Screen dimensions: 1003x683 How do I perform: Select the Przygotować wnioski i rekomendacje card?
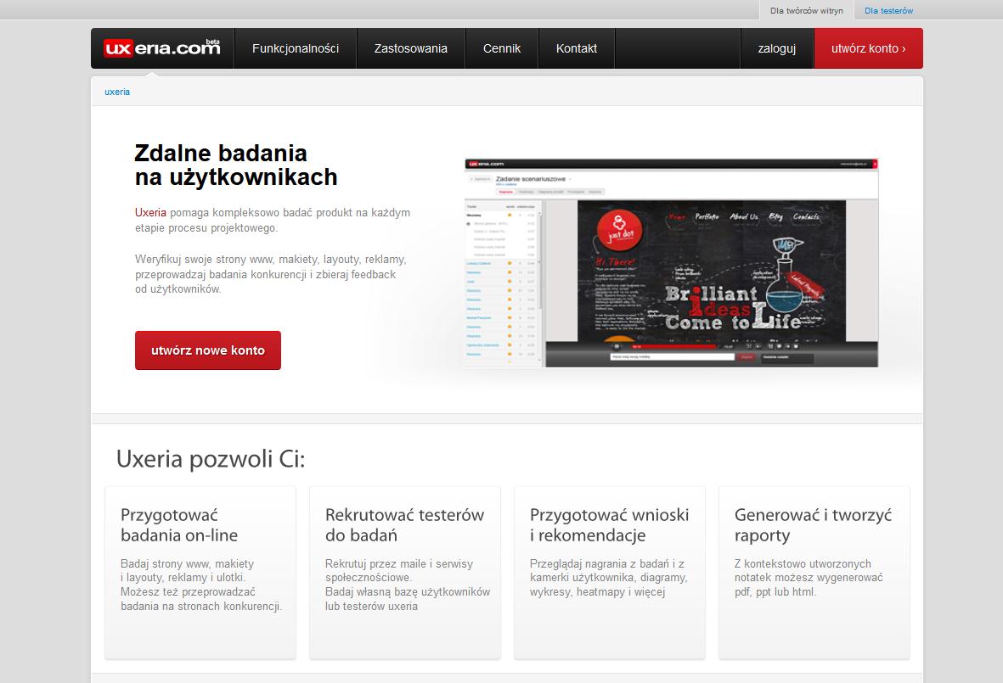[610, 573]
